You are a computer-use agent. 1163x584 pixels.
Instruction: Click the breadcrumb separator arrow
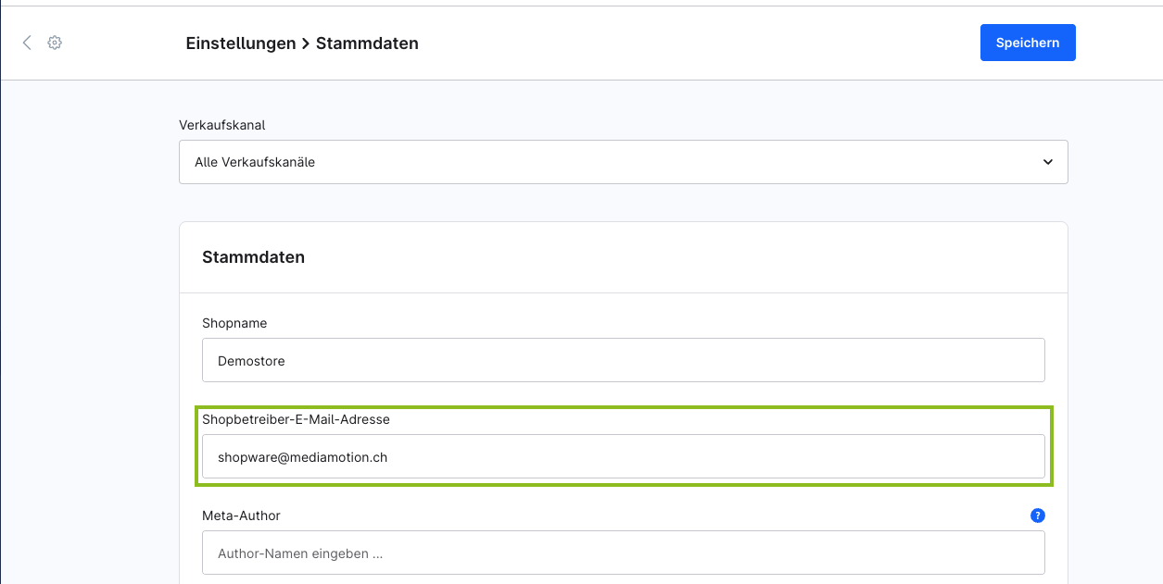[306, 43]
